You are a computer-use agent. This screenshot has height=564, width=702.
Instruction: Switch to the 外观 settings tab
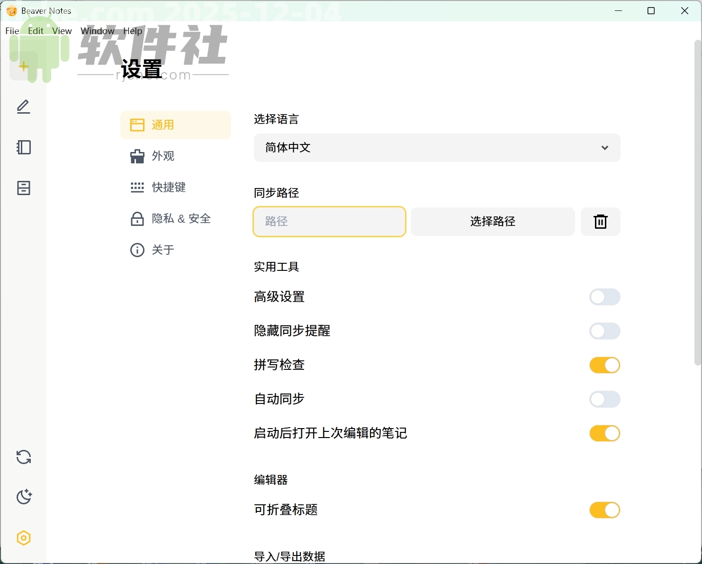tap(163, 156)
